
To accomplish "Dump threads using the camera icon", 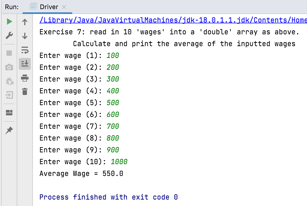I will click(x=9, y=67).
